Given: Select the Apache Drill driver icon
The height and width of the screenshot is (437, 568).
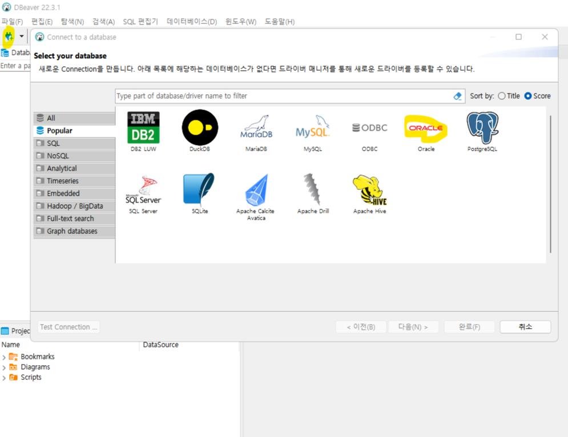Looking at the screenshot, I should (313, 189).
